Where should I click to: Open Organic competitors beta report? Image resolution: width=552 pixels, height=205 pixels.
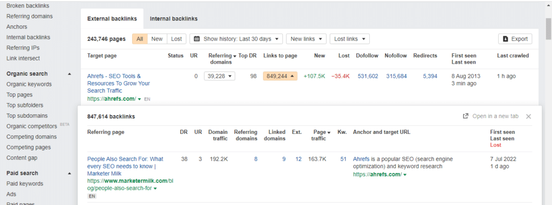click(32, 126)
